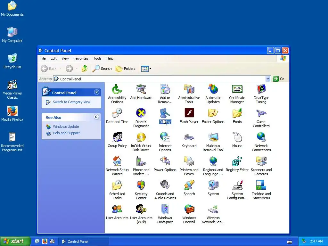This screenshot has height=246, width=328.
Task: Open the Windows Update link
Action: point(66,127)
